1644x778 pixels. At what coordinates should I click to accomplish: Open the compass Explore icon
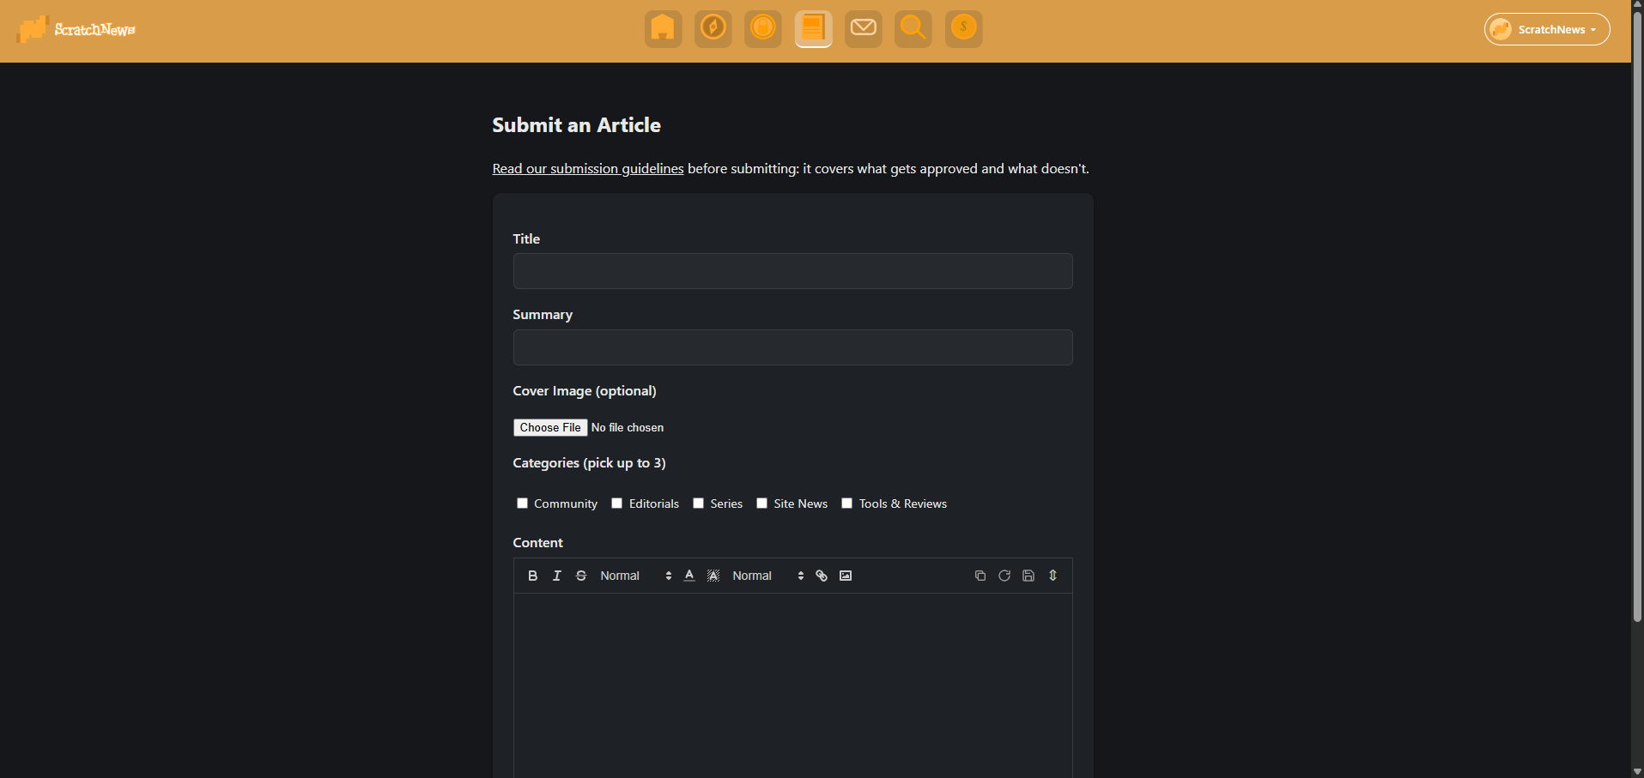(x=713, y=29)
